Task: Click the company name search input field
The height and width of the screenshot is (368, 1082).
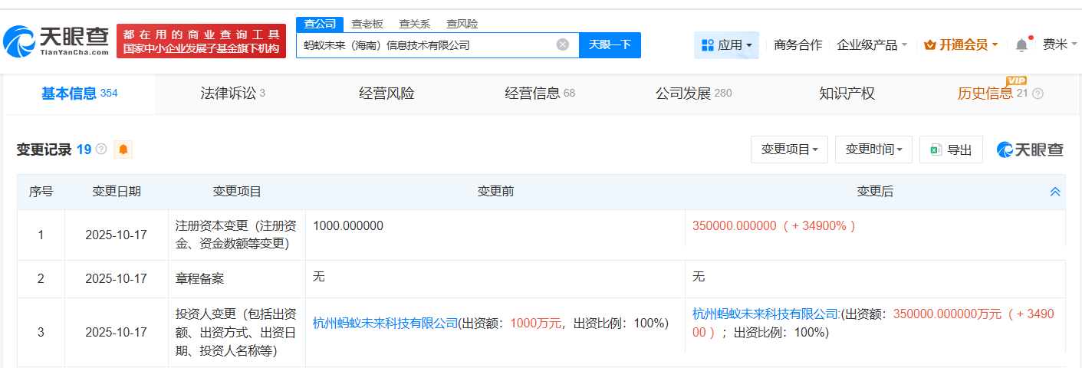Action: pos(426,45)
